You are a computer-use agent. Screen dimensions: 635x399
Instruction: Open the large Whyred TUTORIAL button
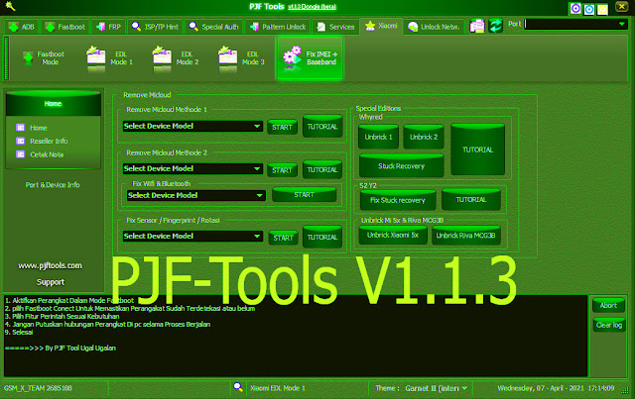pos(478,150)
